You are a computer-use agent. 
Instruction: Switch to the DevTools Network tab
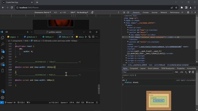[164, 12]
